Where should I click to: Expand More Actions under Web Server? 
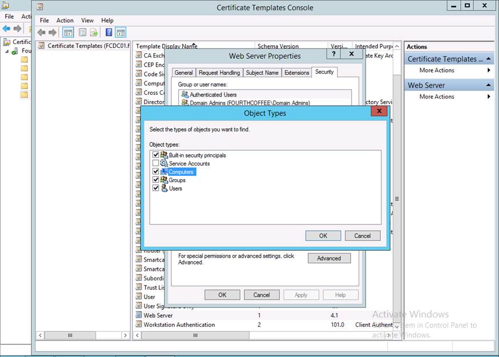(489, 97)
